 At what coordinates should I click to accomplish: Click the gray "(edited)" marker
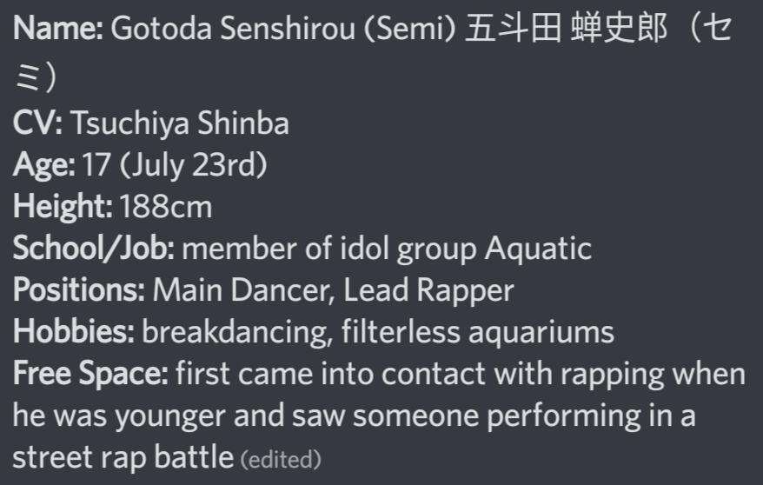[281, 458]
